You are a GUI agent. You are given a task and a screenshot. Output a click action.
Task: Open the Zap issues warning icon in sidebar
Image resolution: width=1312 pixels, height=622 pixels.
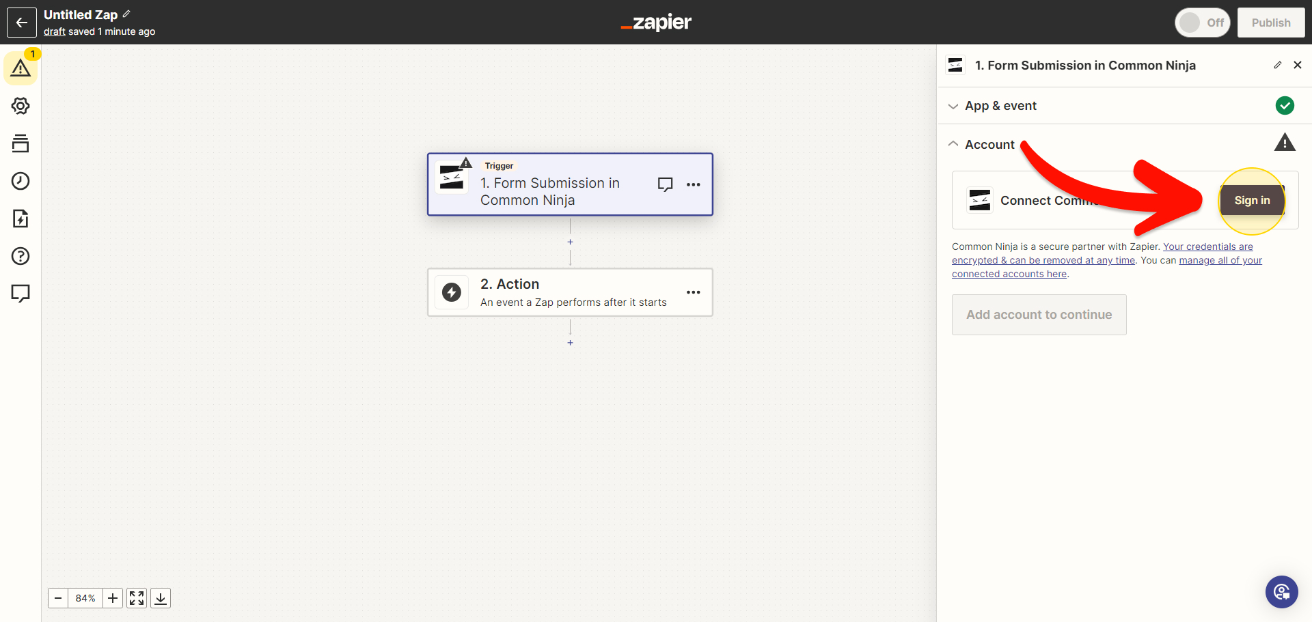pos(20,68)
